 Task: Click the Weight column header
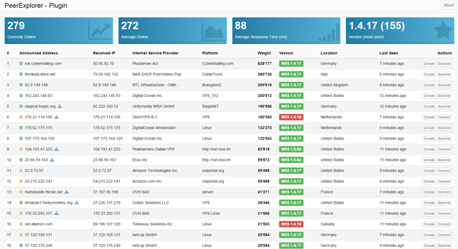(x=264, y=53)
